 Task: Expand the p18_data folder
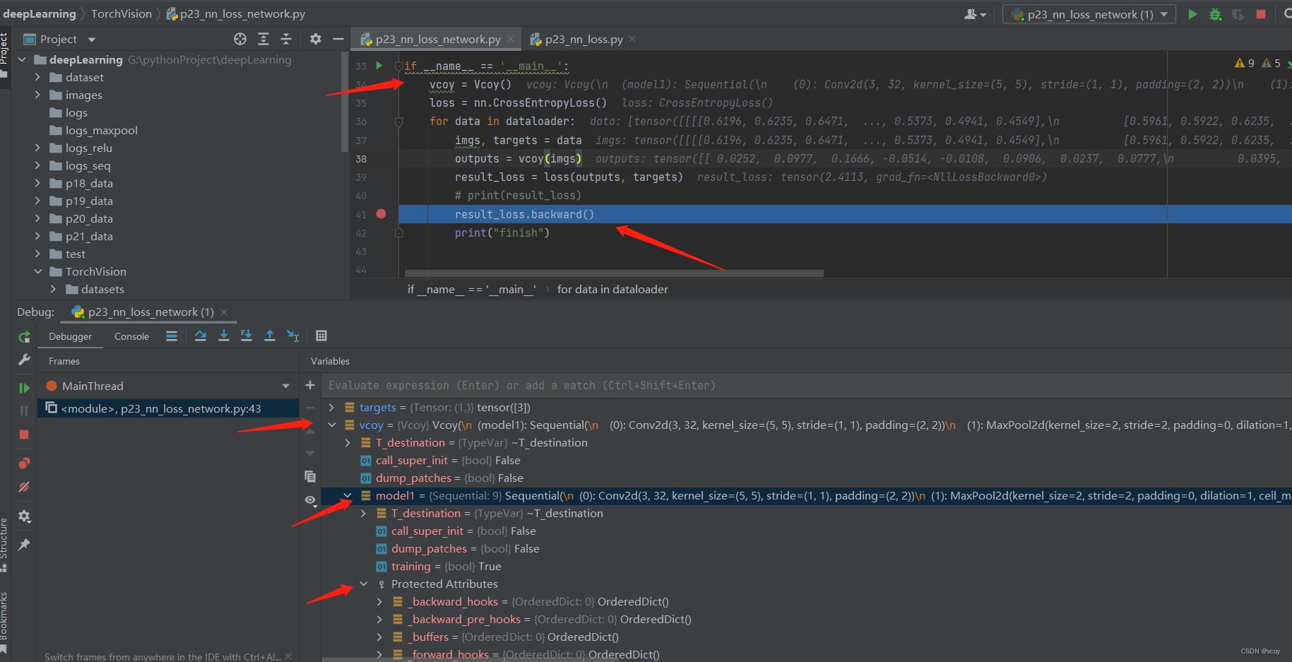point(37,183)
